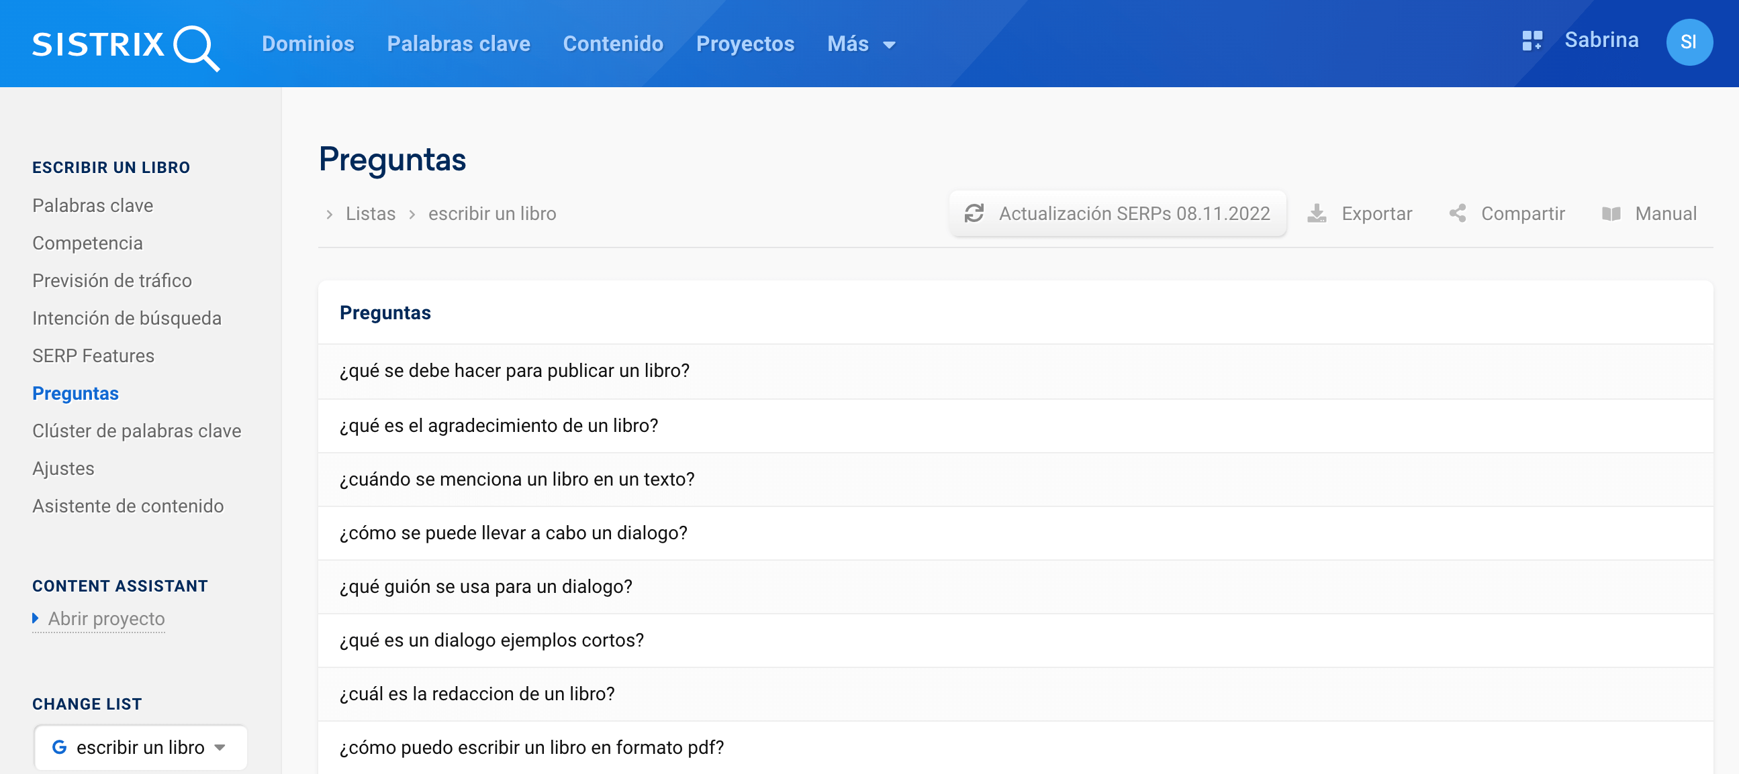Click the Dominios navigation item
This screenshot has height=774, width=1739.
(x=308, y=44)
